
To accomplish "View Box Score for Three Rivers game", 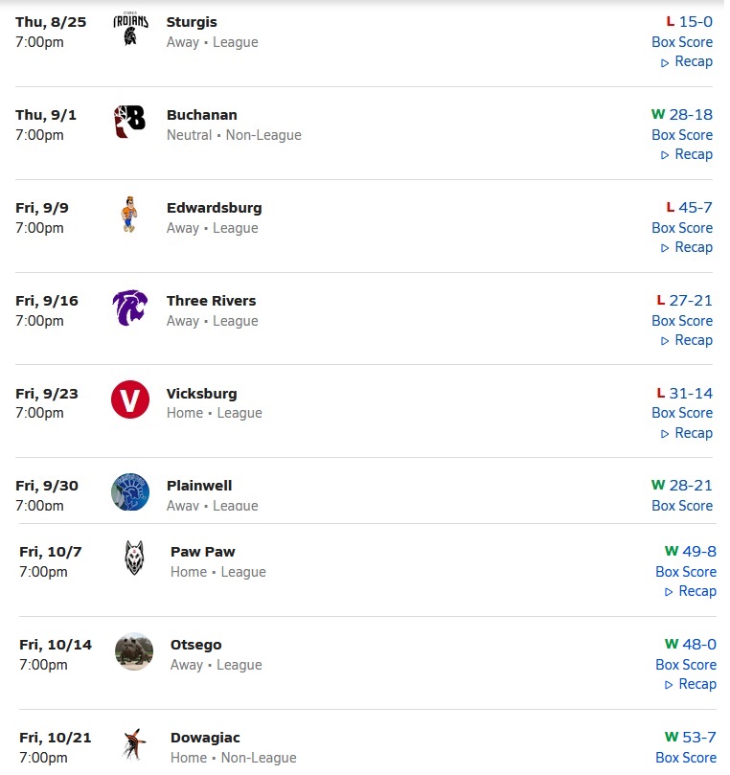I will [x=682, y=321].
